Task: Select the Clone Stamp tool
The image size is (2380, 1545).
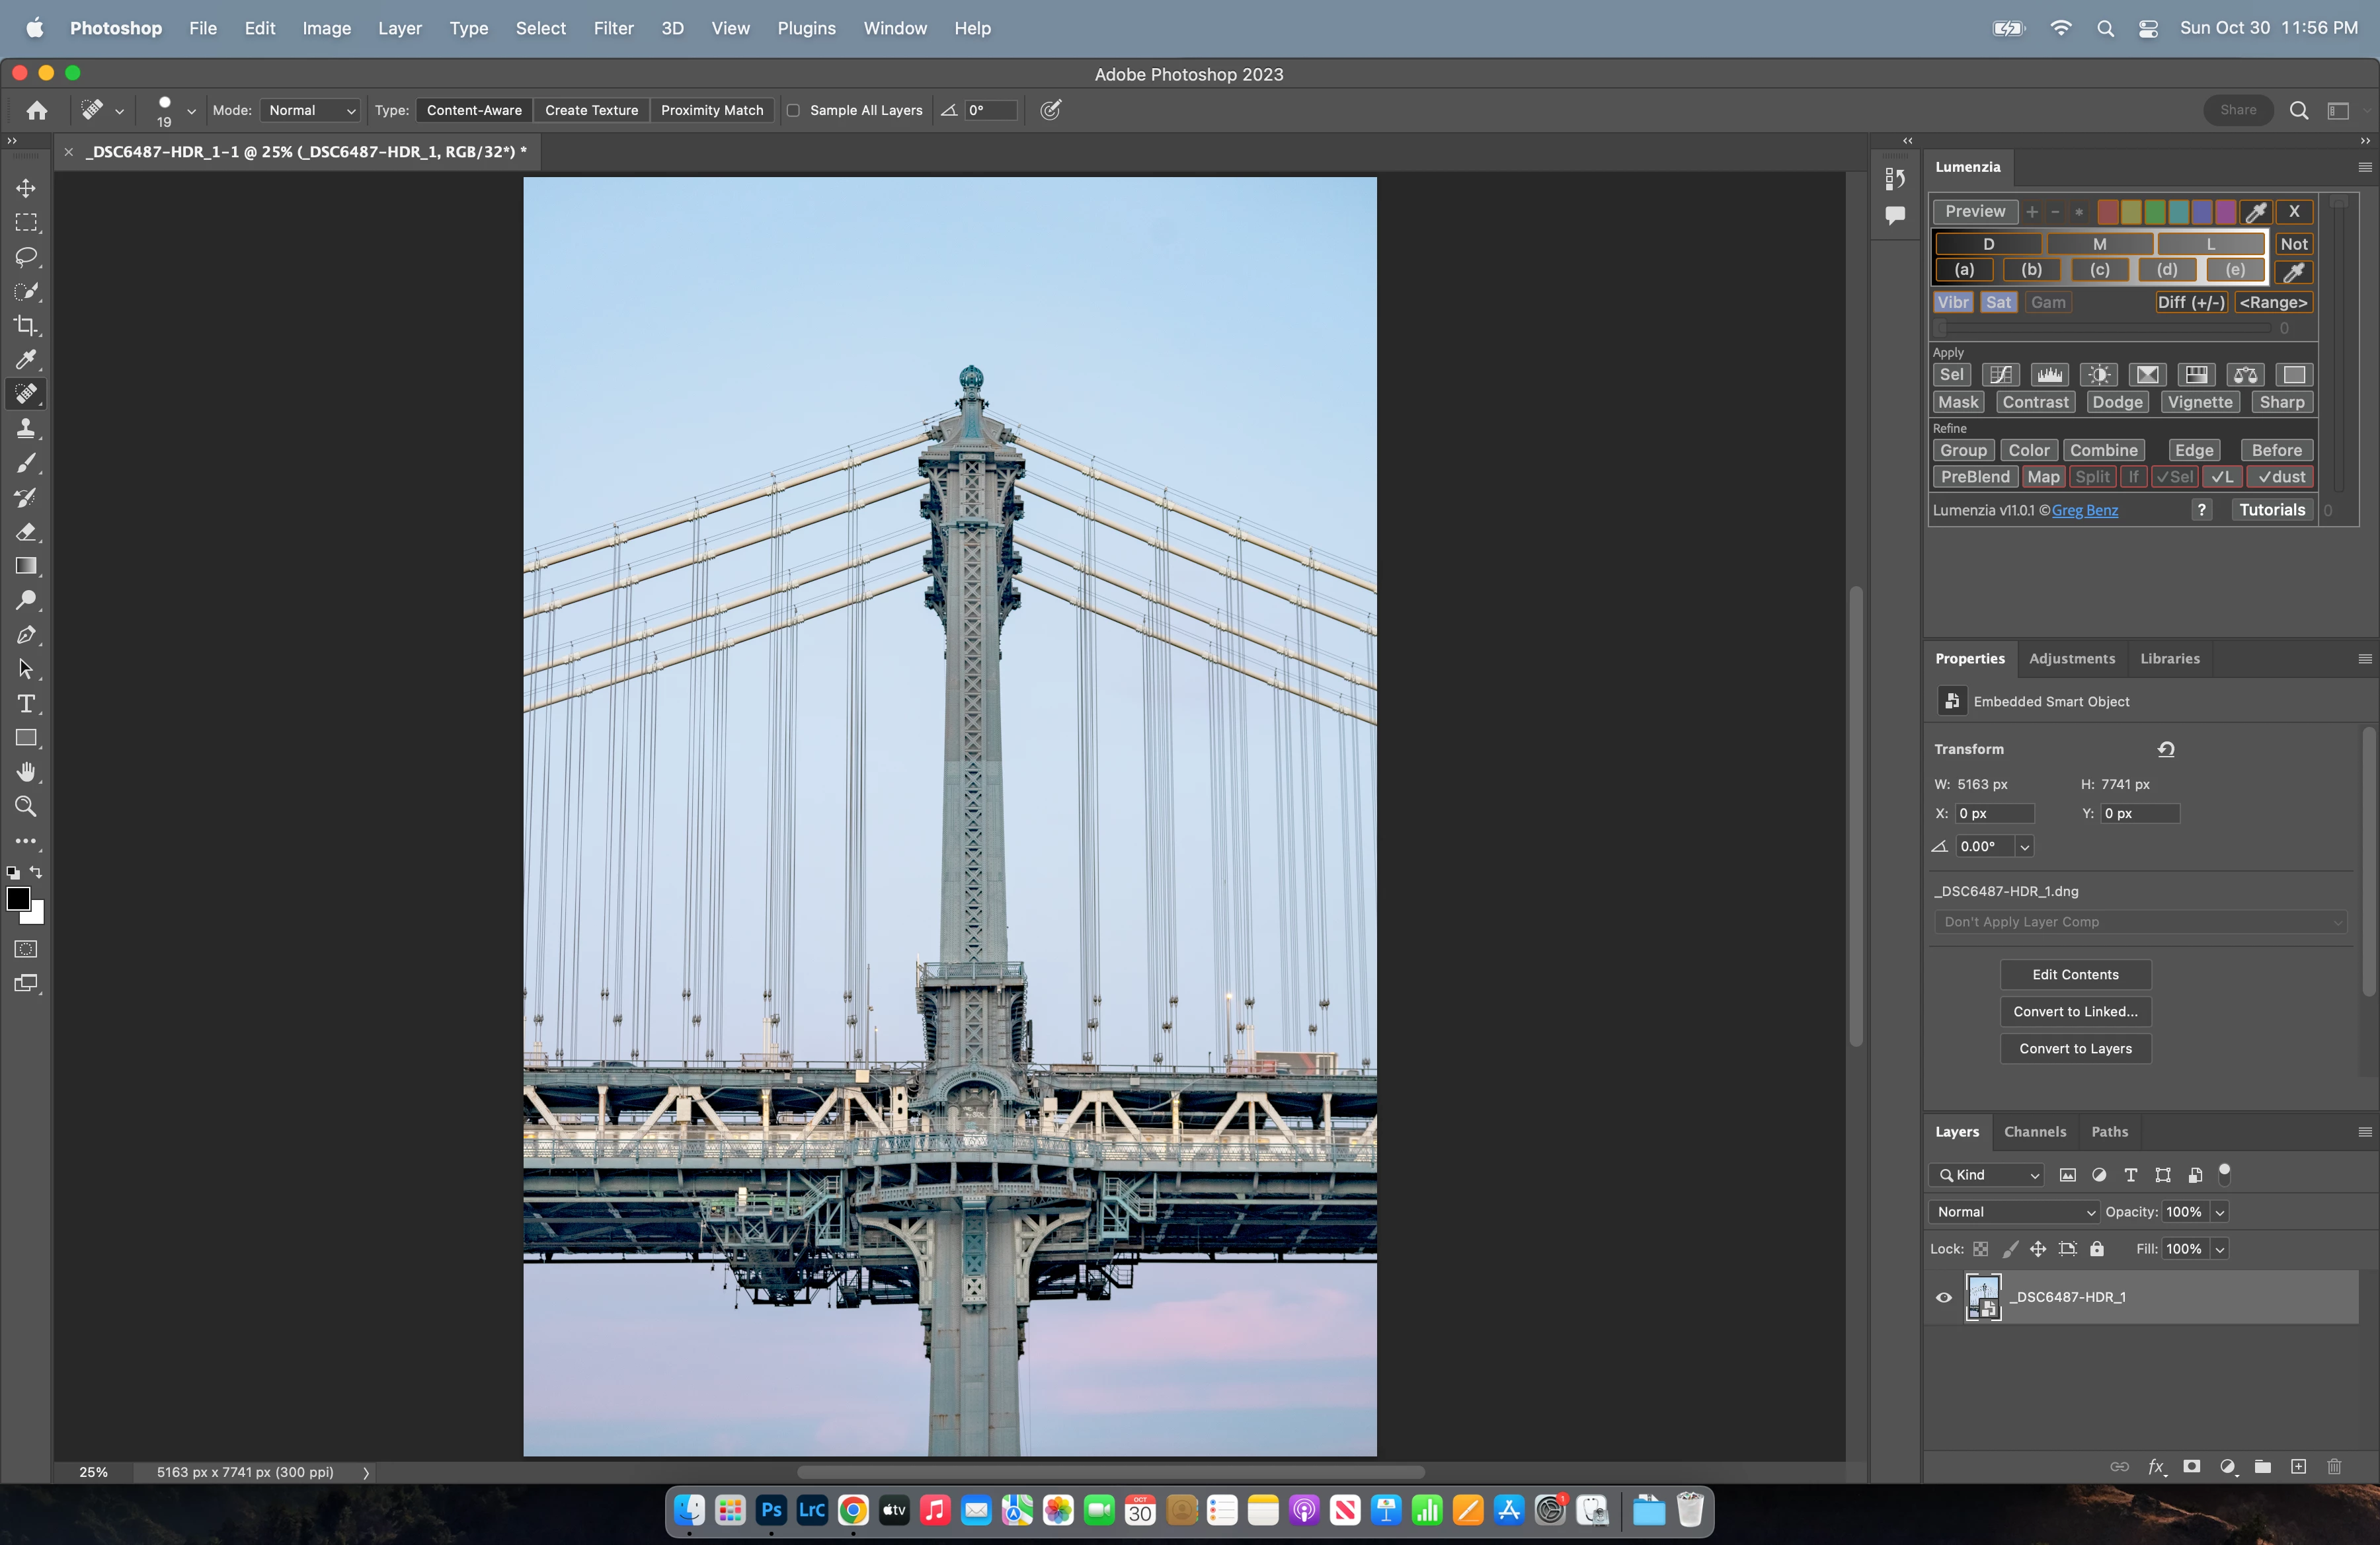Action: 26,429
